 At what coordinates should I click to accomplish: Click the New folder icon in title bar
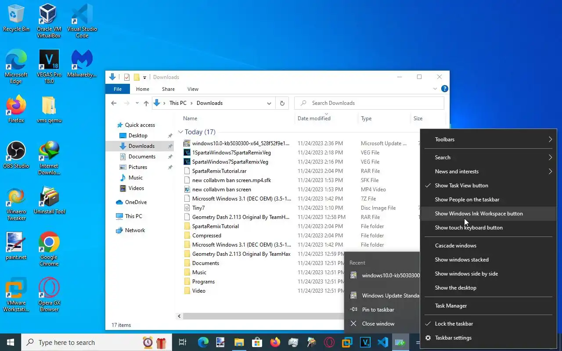point(136,77)
